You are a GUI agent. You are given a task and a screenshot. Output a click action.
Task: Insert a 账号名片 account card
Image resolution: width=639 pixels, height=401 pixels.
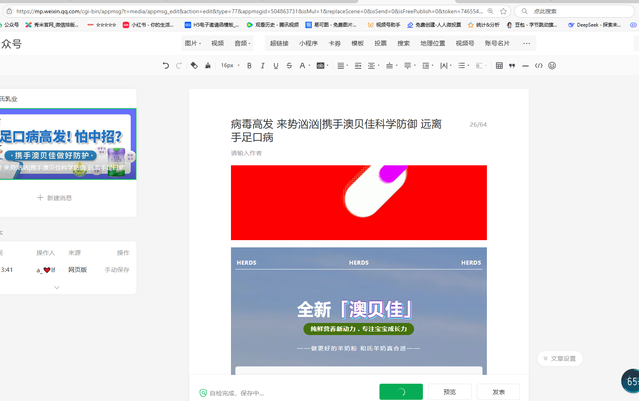pyautogui.click(x=497, y=43)
